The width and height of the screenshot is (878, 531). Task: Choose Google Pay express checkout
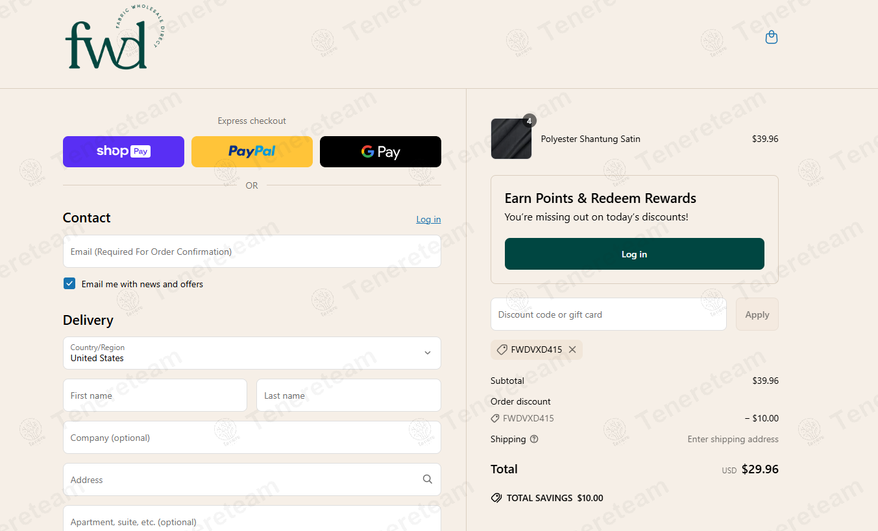pyautogui.click(x=380, y=152)
